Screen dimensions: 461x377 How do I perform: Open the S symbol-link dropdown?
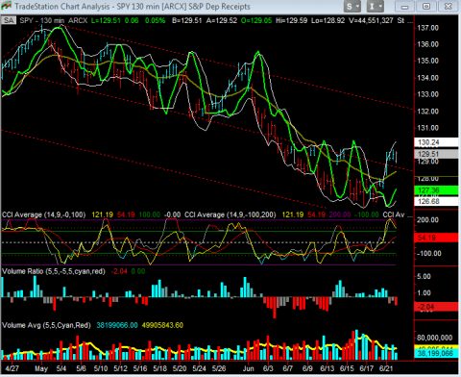352,6
